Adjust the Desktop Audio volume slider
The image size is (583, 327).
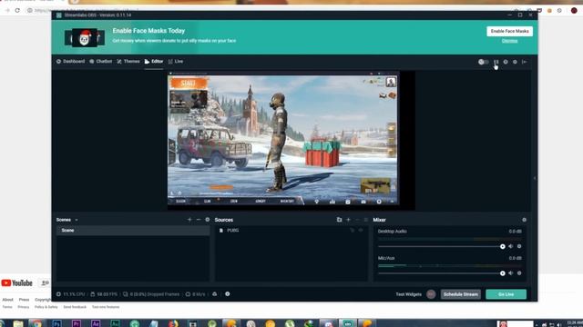(x=441, y=246)
